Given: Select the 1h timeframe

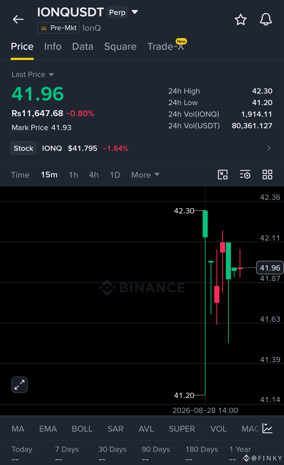Looking at the screenshot, I should [73, 175].
